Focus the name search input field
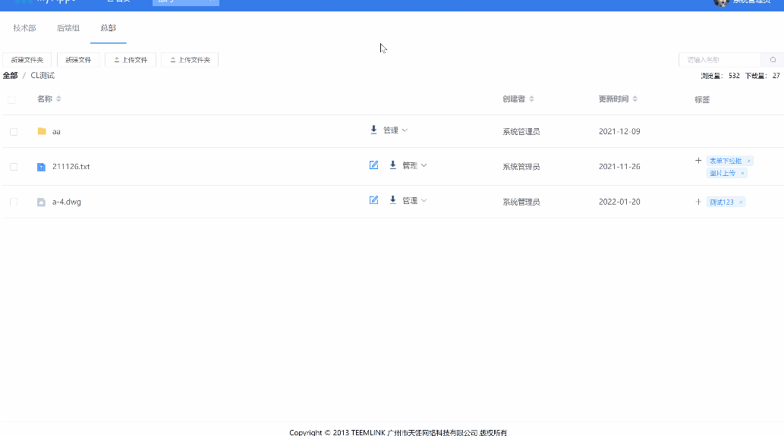The height and width of the screenshot is (436, 784). (719, 60)
